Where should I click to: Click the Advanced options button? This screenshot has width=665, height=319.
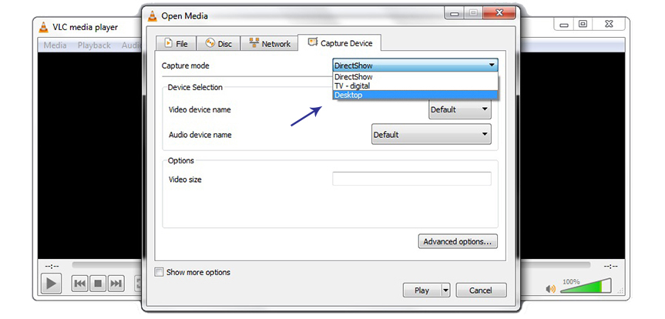tap(458, 241)
